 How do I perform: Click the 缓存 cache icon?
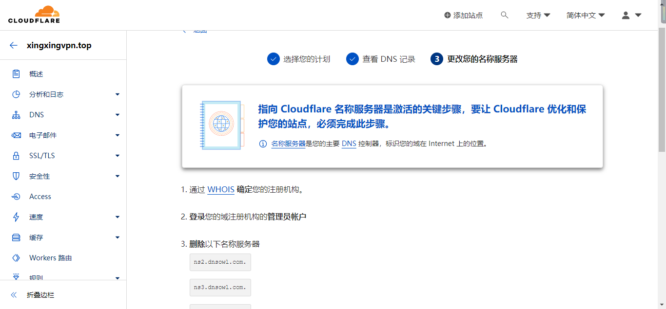click(16, 237)
